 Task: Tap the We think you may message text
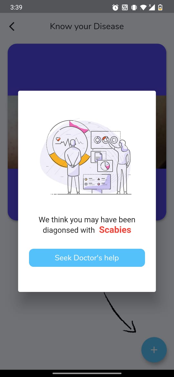click(x=87, y=225)
